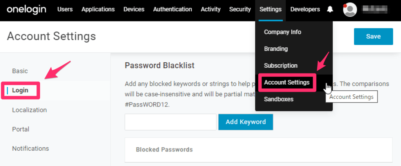
Task: Open the Applications menu
Action: tap(98, 9)
